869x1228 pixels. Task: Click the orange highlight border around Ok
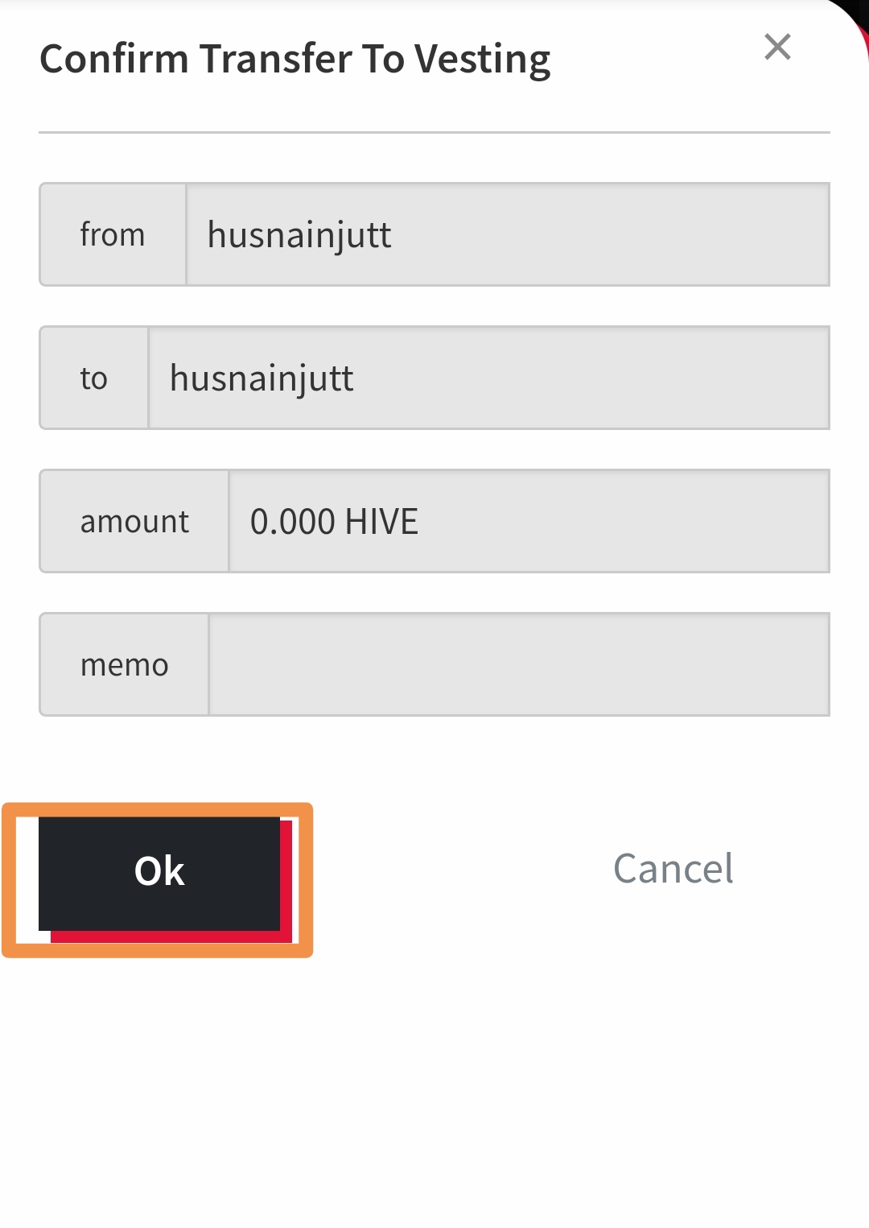pos(158,808)
